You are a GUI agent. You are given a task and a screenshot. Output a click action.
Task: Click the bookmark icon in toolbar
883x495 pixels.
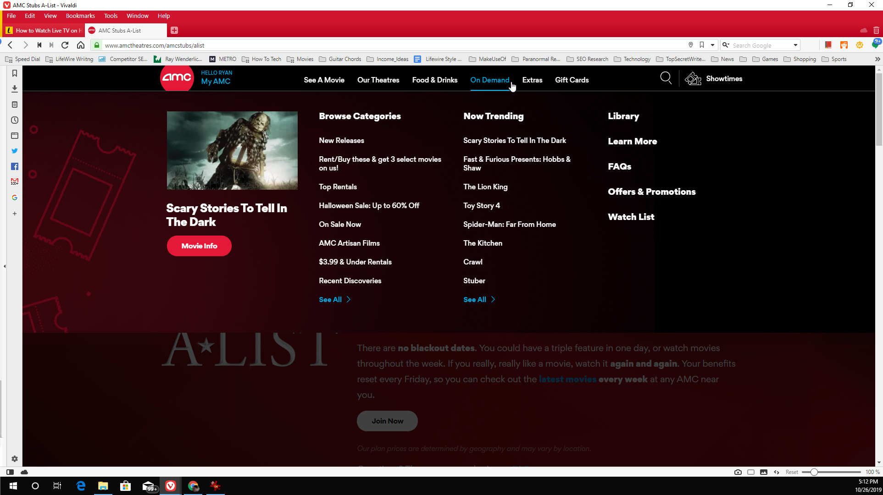click(x=702, y=45)
